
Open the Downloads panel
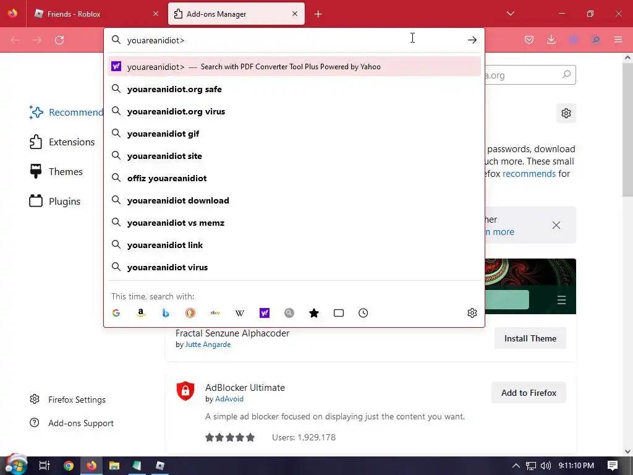point(551,40)
